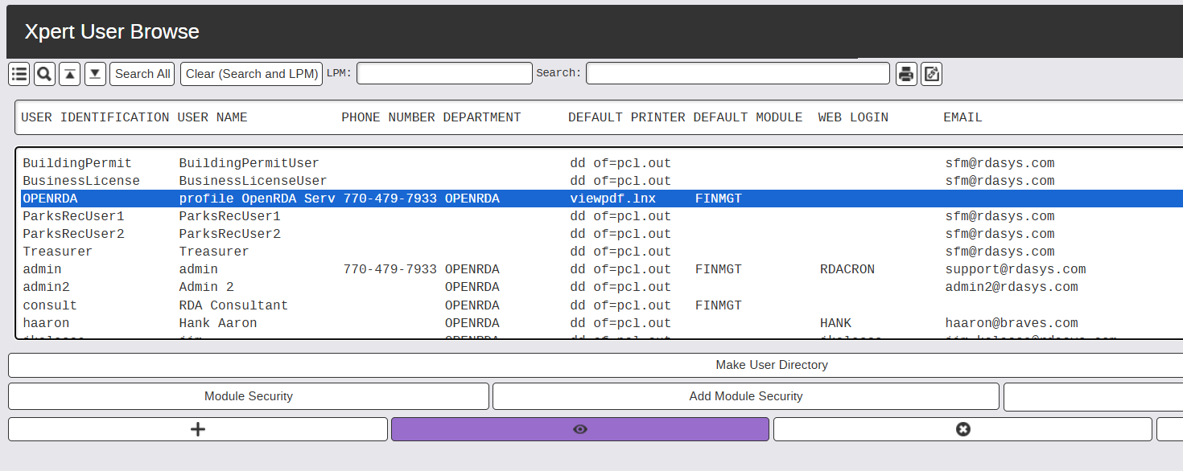Viewport: 1183px width, 471px height.
Task: Click admin2@rdasys.com email cell
Action: point(1012,287)
